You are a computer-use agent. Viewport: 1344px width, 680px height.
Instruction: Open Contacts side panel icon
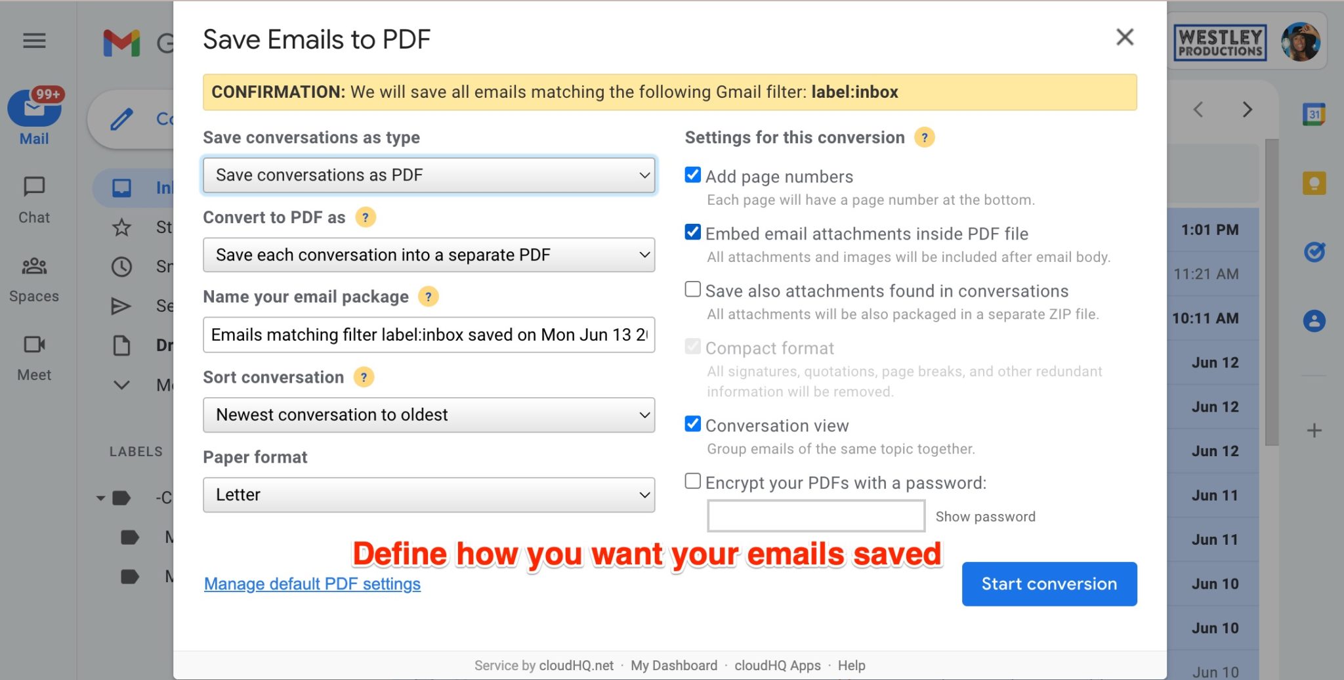1314,321
